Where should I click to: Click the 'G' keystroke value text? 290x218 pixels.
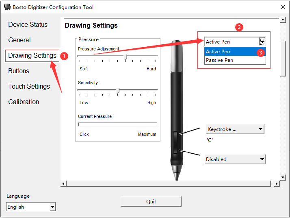(210, 140)
